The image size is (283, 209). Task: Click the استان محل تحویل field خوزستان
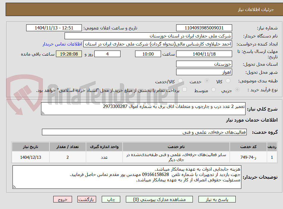[204, 64]
